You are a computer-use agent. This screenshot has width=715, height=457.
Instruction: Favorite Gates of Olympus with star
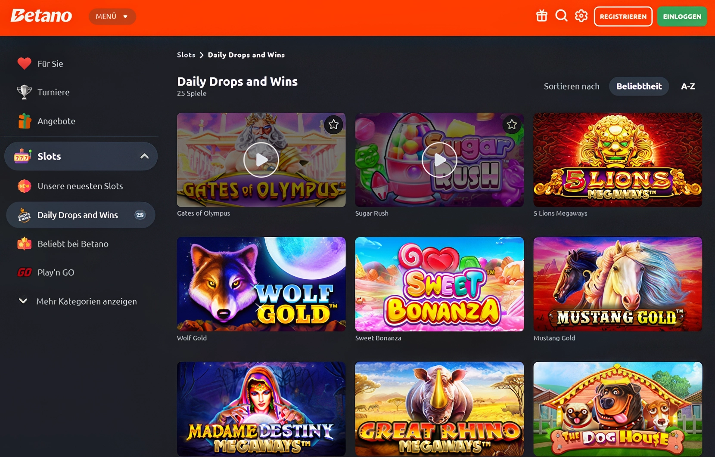click(333, 125)
